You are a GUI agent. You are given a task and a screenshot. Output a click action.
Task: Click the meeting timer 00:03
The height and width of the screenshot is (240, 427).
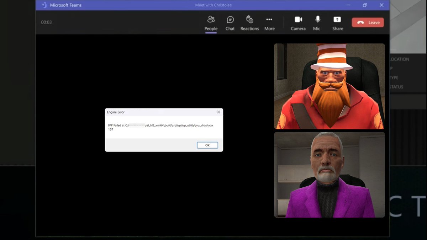click(x=46, y=22)
